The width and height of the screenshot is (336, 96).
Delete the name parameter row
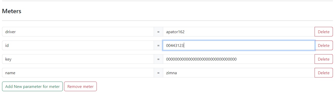[324, 73]
